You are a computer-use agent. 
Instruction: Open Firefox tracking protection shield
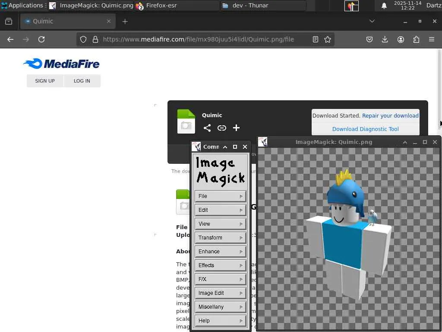[x=83, y=39]
